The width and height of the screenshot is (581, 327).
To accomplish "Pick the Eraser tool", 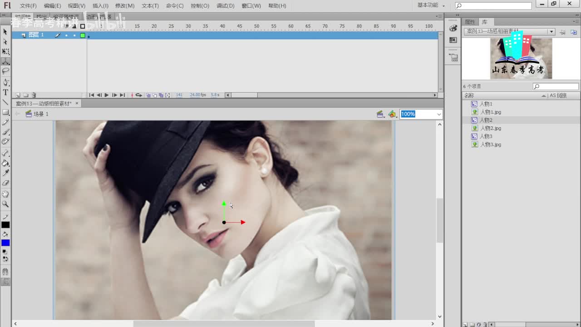I will 5,183.
